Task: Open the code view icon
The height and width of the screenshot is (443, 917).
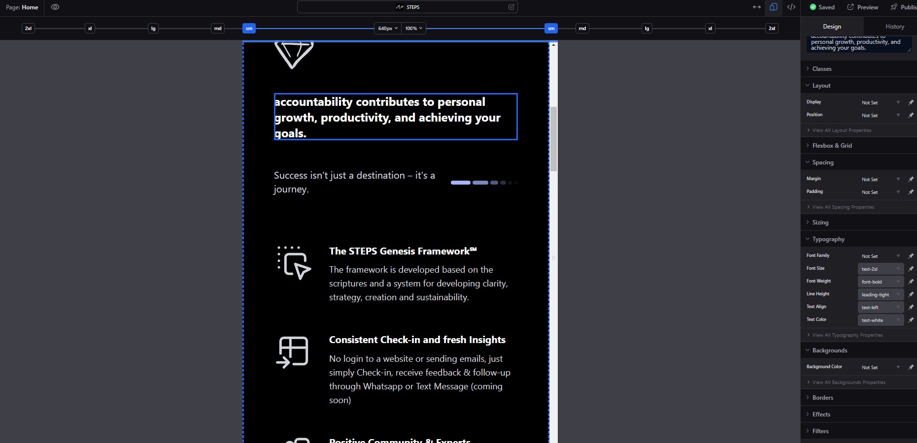Action: coord(791,7)
